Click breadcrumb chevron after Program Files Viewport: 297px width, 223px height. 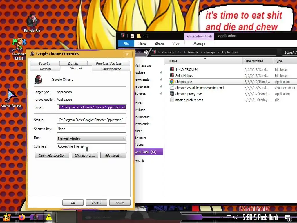pyautogui.click(x=185, y=52)
